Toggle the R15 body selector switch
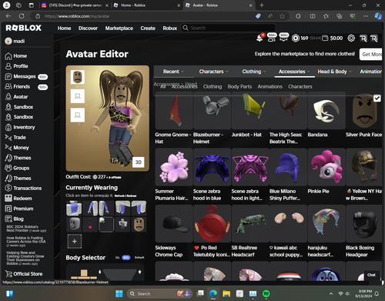The image size is (385, 301). coord(126,257)
